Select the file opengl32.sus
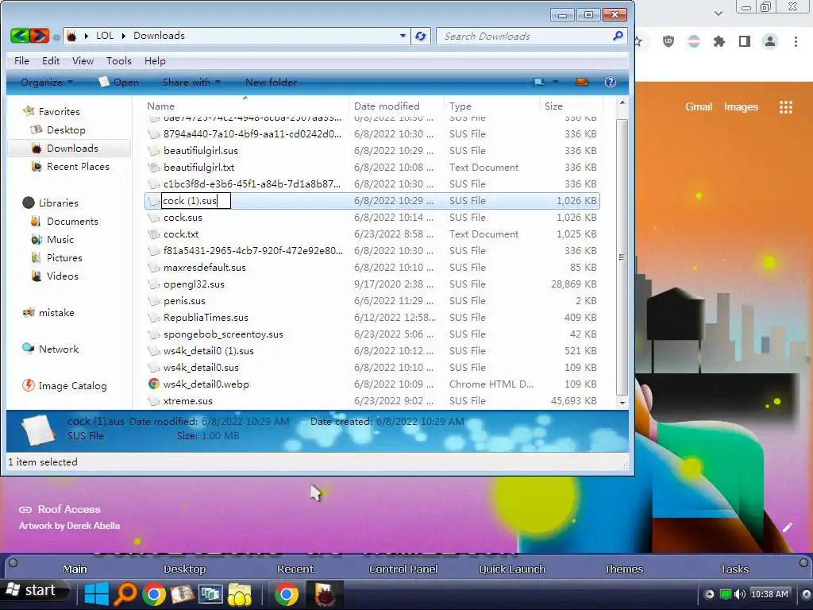This screenshot has width=813, height=610. click(x=194, y=284)
